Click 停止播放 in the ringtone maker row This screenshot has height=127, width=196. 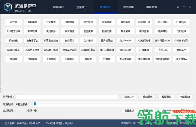[x=185, y=97]
